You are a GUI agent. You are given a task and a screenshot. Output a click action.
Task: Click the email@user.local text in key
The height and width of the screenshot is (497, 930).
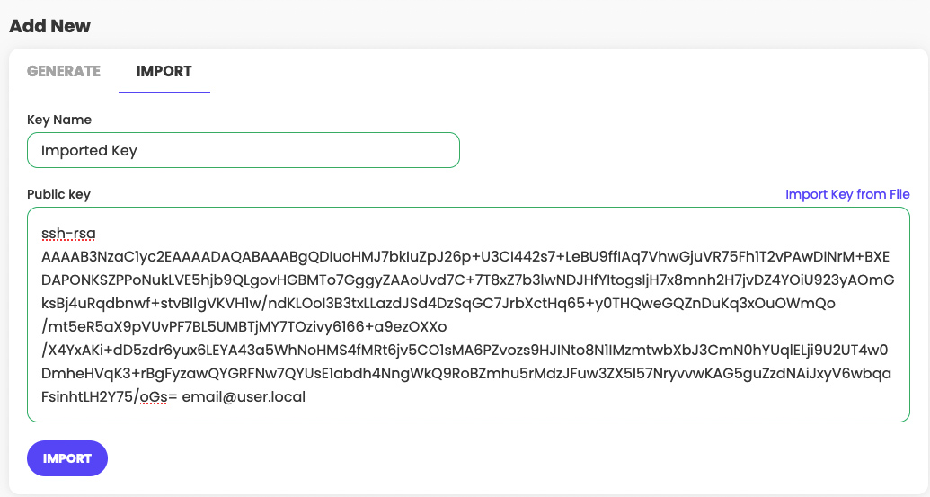coord(244,396)
